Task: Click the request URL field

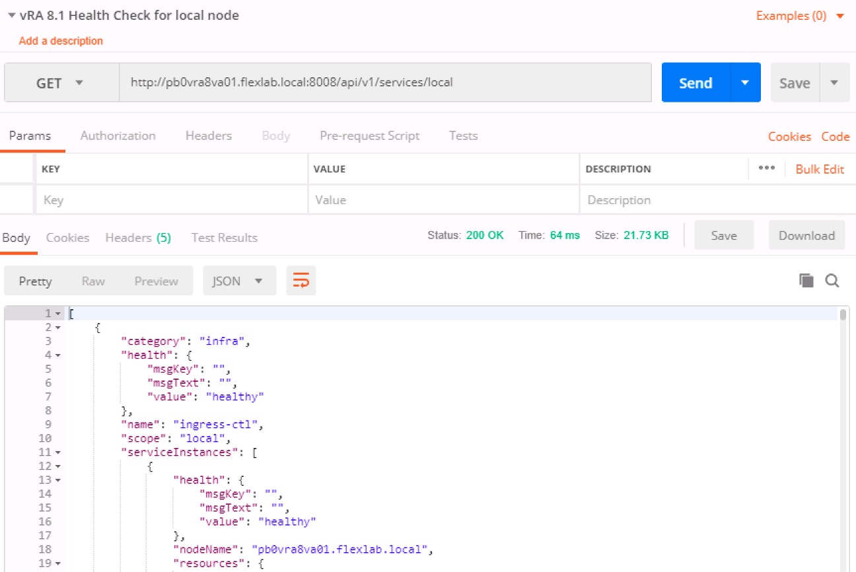Action: (x=385, y=83)
